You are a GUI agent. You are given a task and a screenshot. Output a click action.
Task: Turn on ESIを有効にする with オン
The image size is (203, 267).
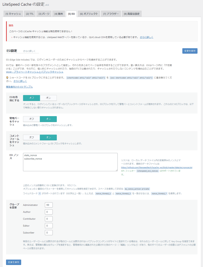[48, 98]
